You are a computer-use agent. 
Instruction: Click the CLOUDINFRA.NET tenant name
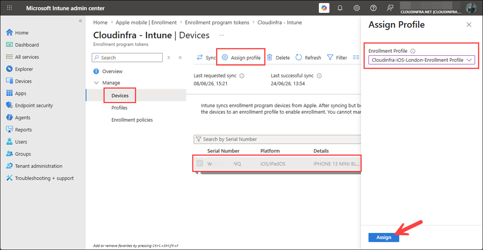(431, 12)
